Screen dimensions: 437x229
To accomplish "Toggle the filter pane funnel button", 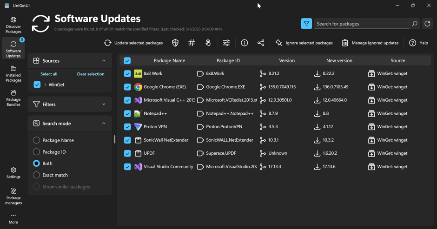I will point(306,24).
